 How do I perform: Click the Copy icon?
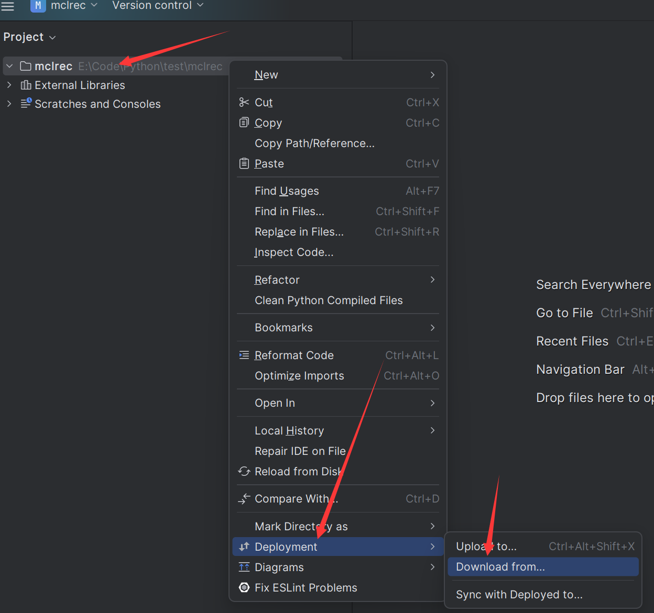(x=244, y=122)
